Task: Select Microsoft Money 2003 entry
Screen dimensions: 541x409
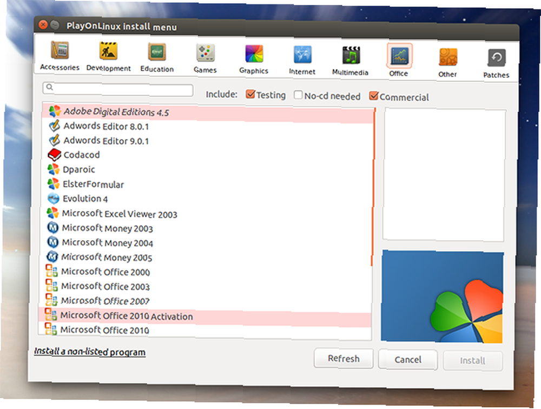Action: [x=207, y=229]
